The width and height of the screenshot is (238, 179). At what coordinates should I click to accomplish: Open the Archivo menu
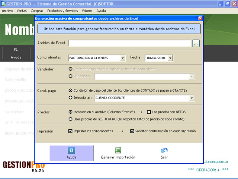[x=7, y=11]
